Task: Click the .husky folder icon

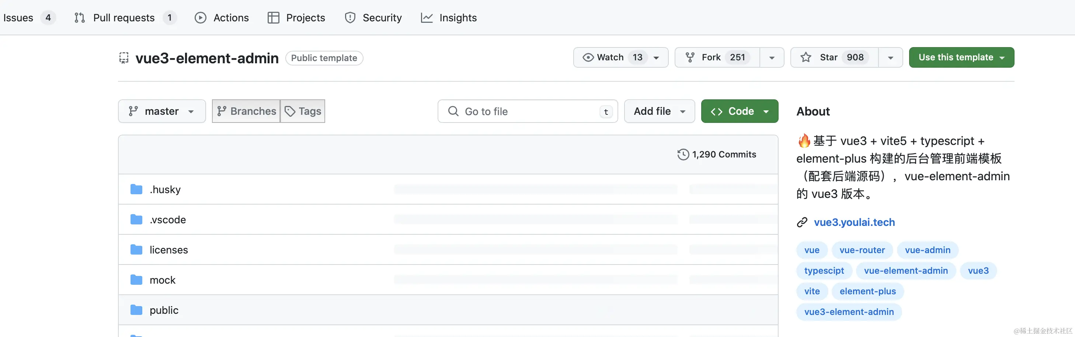Action: 136,189
